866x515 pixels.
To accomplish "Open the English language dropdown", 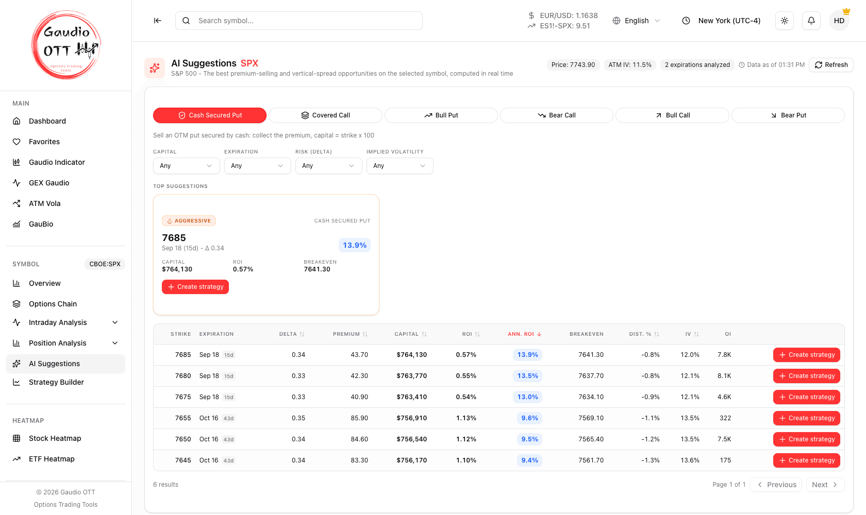I will (636, 21).
